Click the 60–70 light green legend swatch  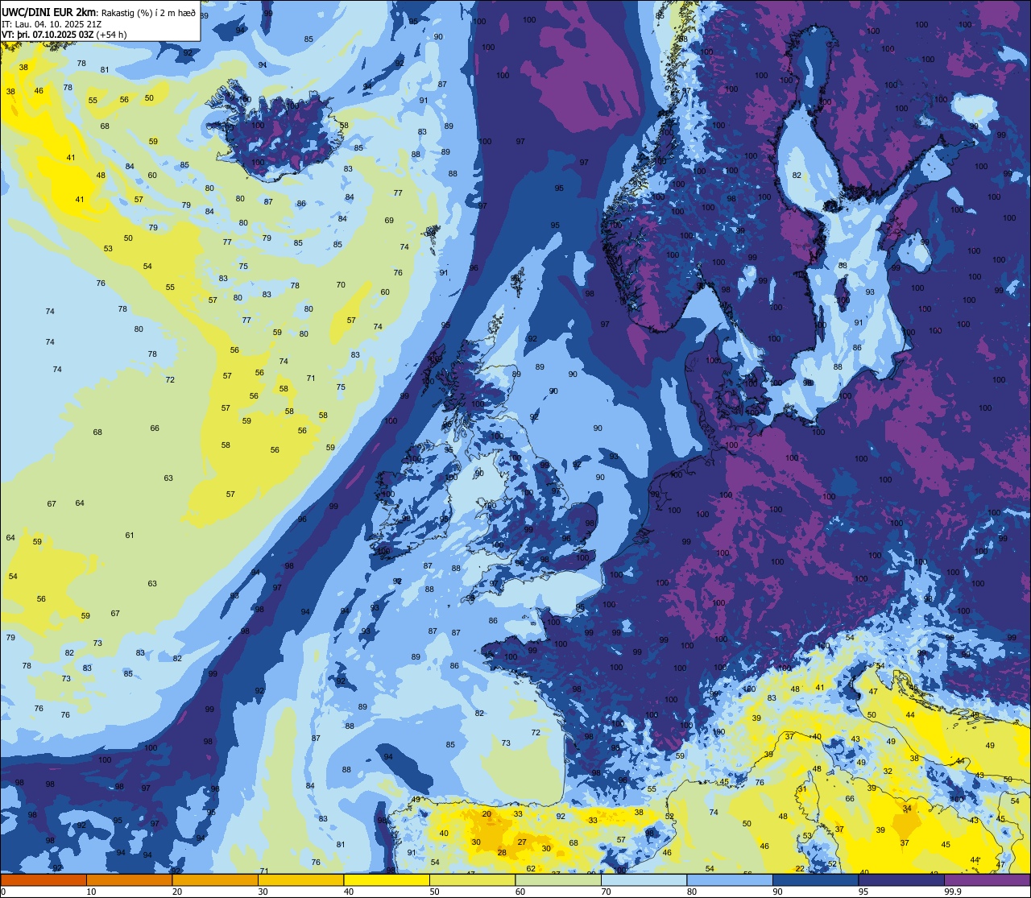pyautogui.click(x=558, y=879)
